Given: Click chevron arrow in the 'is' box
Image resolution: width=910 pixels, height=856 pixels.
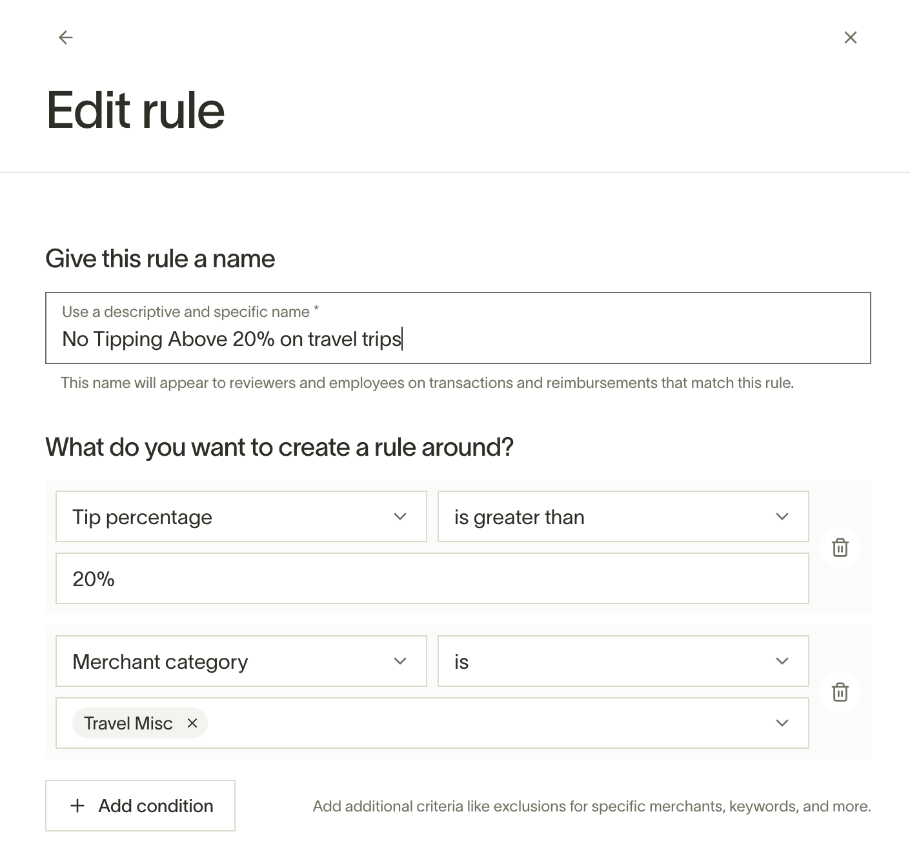Looking at the screenshot, I should click(x=782, y=661).
